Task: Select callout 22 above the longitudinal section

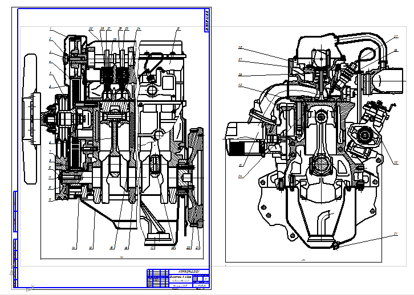Action: tap(91, 28)
